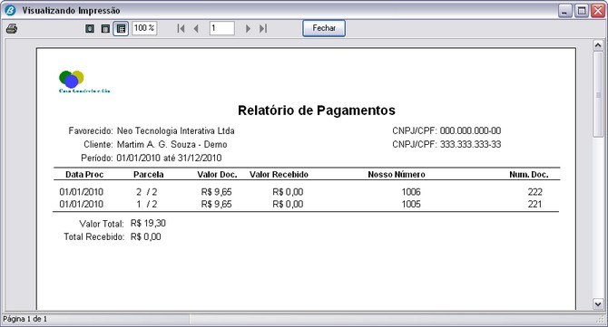The width and height of the screenshot is (608, 327).
Task: Click the Relatório de Pagamentos heading
Action: point(317,111)
